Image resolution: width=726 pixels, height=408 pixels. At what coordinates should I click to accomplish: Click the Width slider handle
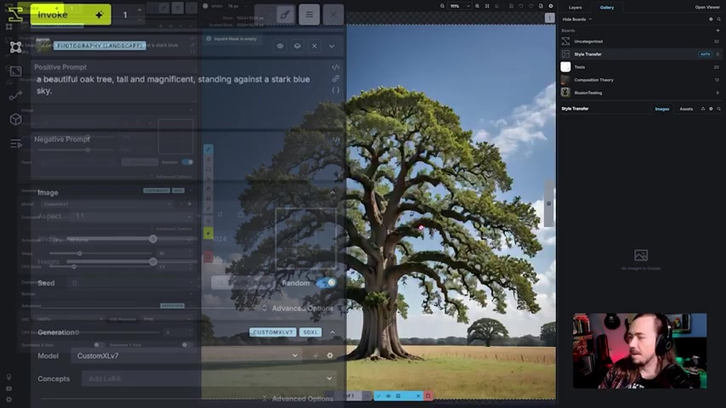153,239
